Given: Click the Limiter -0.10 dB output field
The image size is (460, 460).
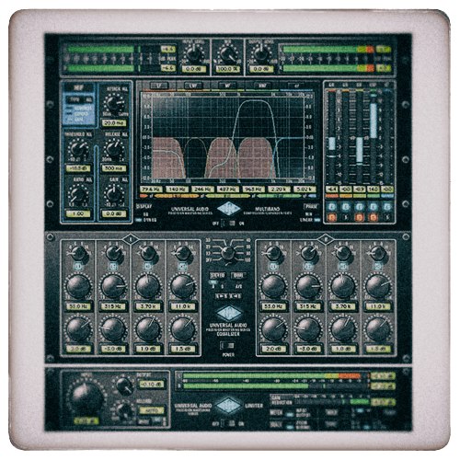Looking at the screenshot, I should pos(152,385).
